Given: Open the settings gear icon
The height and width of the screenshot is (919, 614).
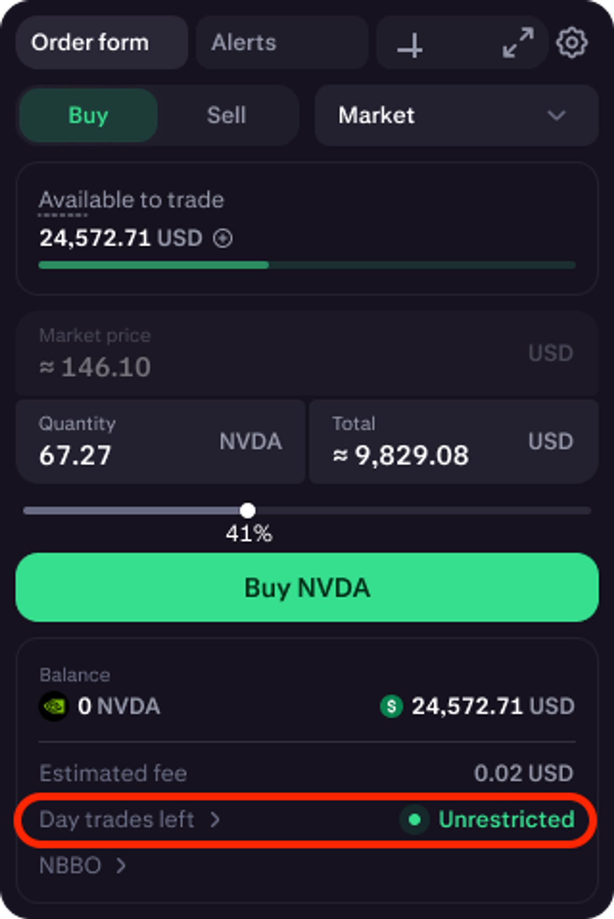Looking at the screenshot, I should (572, 43).
